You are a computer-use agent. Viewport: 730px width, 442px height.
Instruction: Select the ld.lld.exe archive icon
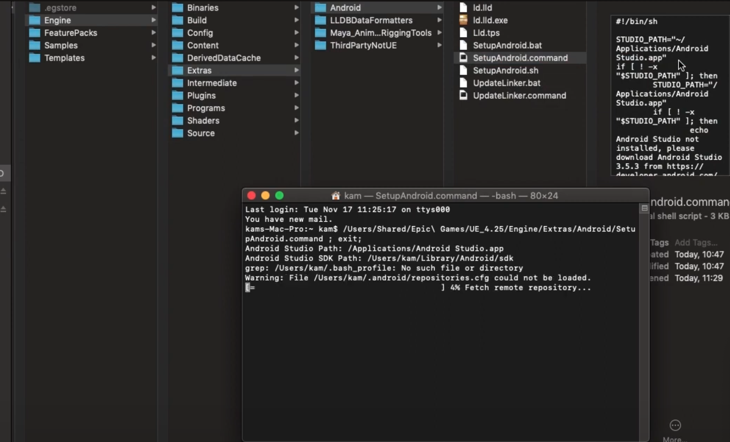(463, 20)
